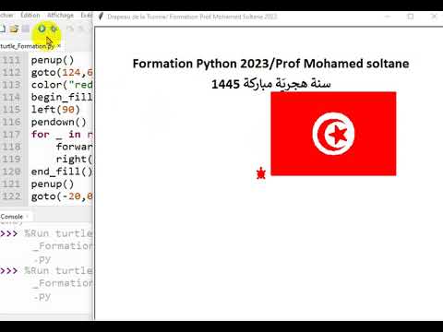Click code line 120 end_fill()
The height and width of the screenshot is (332, 443).
[x=62, y=172]
